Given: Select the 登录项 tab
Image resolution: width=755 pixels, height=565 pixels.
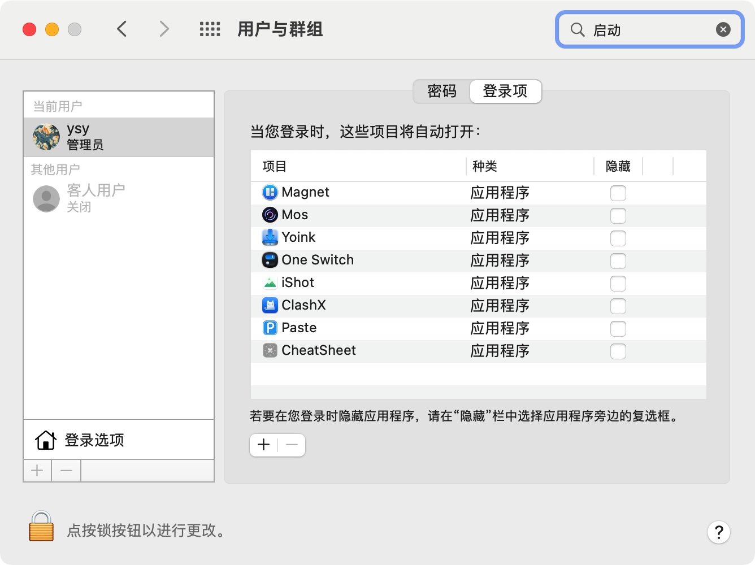Looking at the screenshot, I should pyautogui.click(x=505, y=92).
